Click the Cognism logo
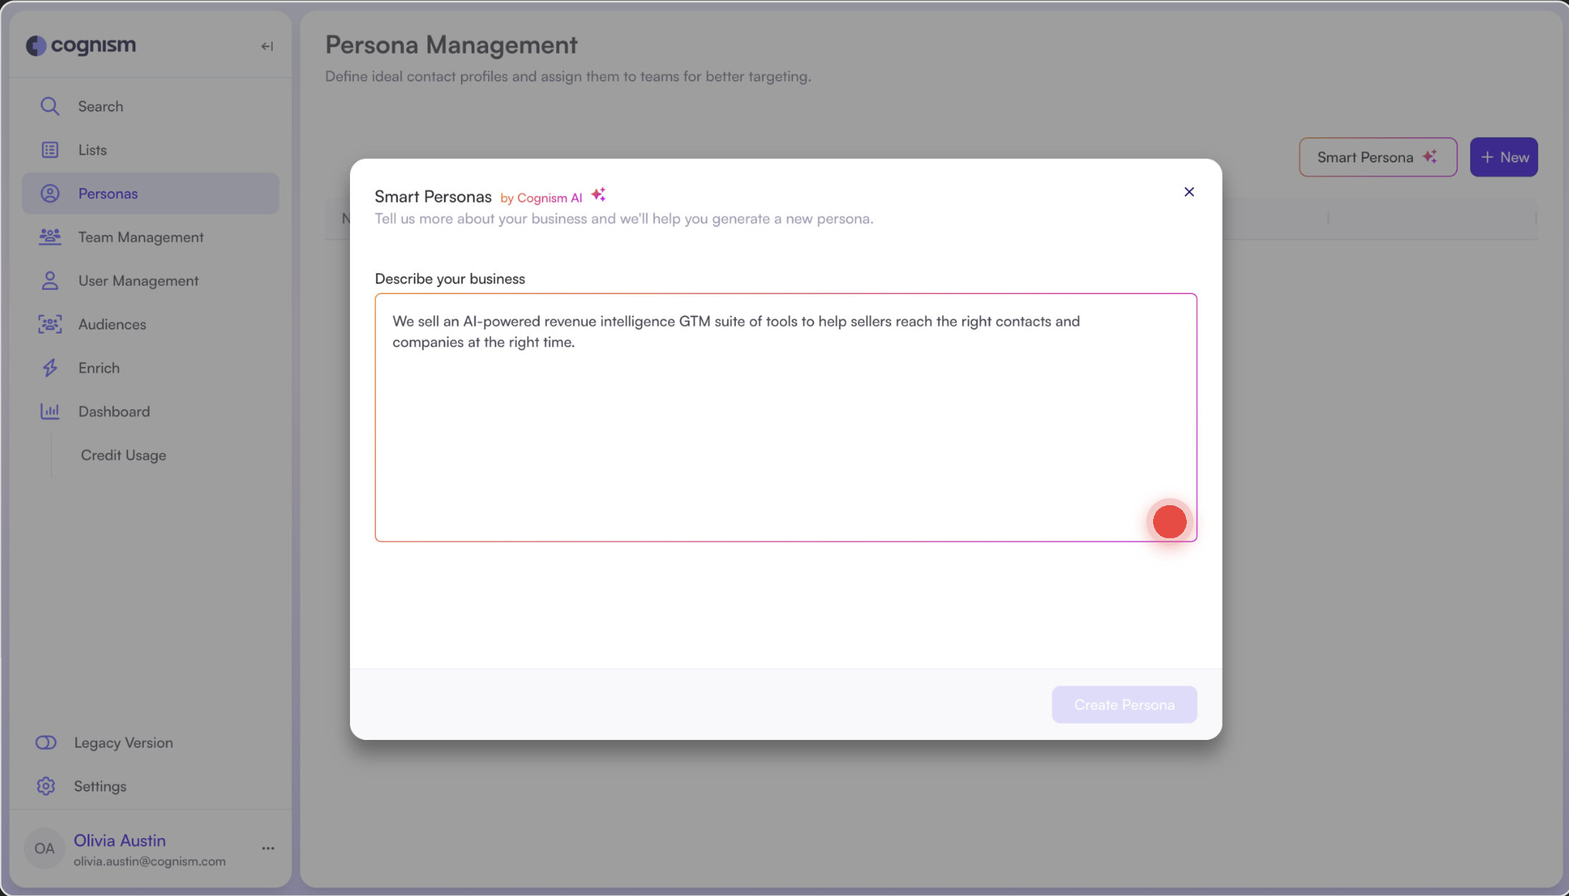Image resolution: width=1569 pixels, height=896 pixels. (81, 45)
